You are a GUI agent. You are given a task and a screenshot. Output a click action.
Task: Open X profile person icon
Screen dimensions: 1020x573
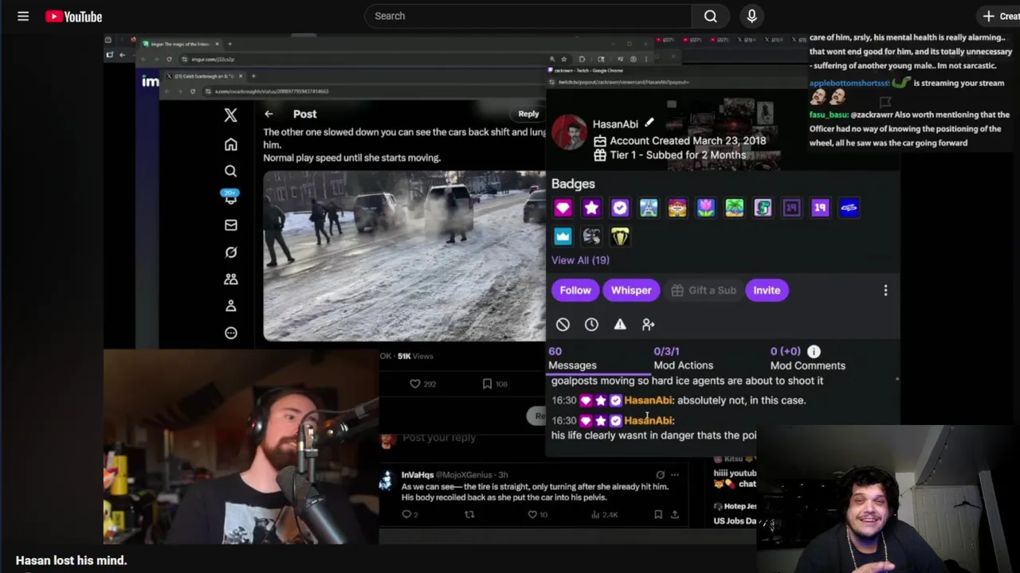pyautogui.click(x=230, y=306)
